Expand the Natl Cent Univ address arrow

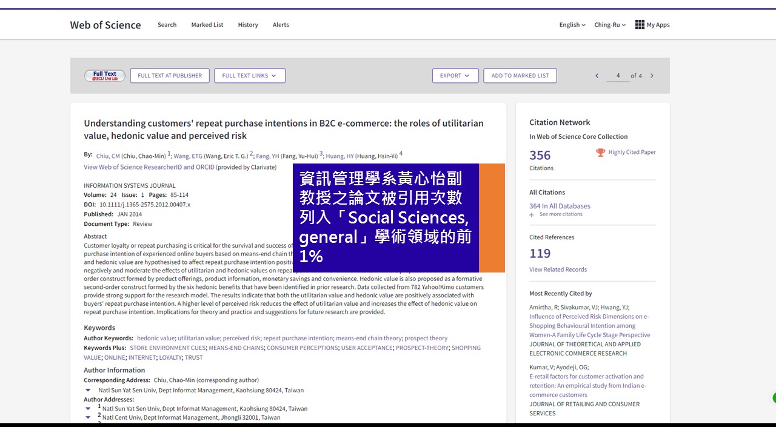[x=88, y=417]
